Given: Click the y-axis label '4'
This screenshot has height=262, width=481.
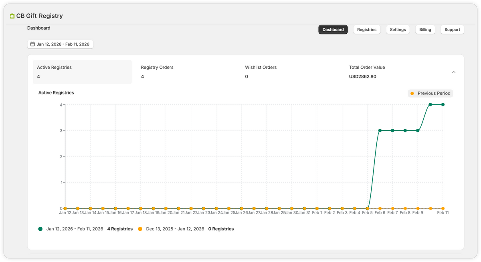Looking at the screenshot, I should (x=61, y=105).
